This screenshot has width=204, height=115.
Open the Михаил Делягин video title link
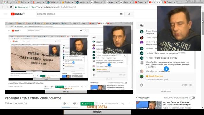pos(177,103)
